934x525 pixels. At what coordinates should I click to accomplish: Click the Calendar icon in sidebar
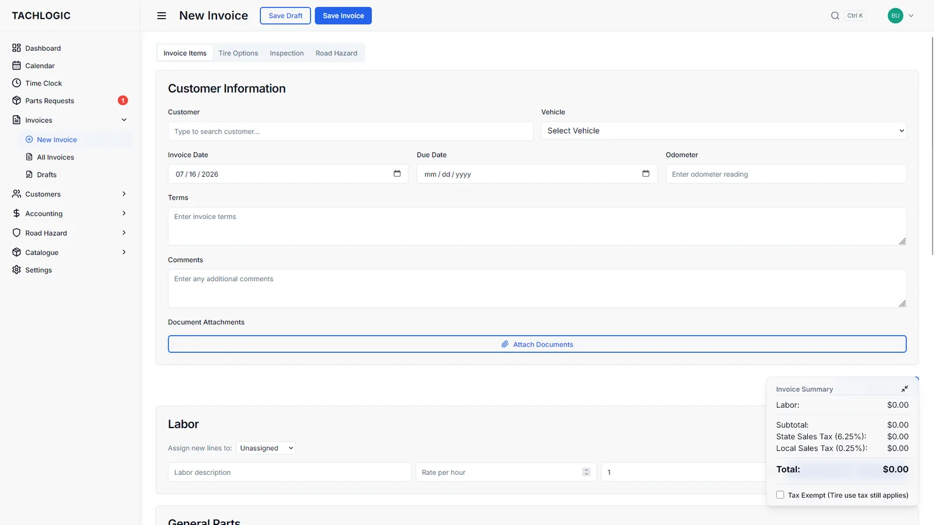[16, 65]
